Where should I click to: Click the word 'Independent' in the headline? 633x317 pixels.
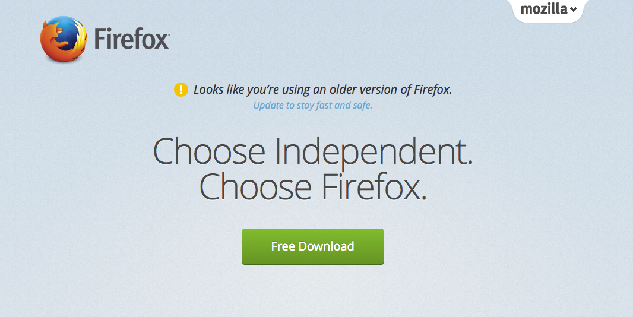[374, 151]
